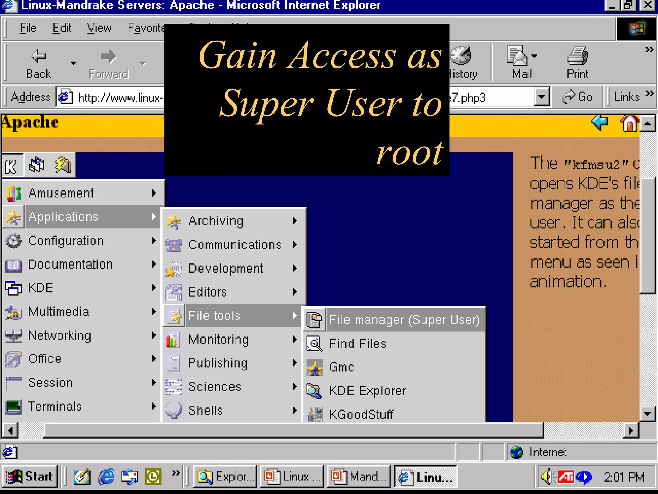Image resolution: width=658 pixels, height=494 pixels.
Task: Open the File menu
Action: 28,28
